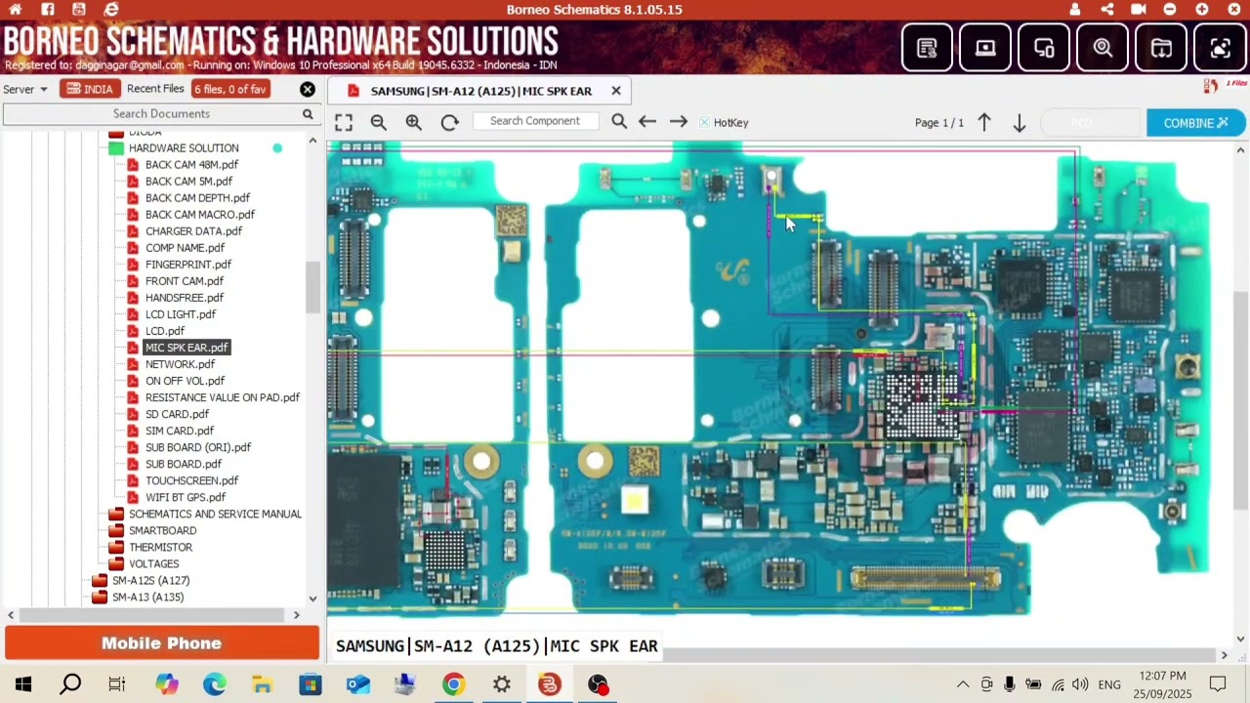This screenshot has width=1250, height=703.
Task: Open SIM CARD.pdf
Action: click(x=179, y=431)
